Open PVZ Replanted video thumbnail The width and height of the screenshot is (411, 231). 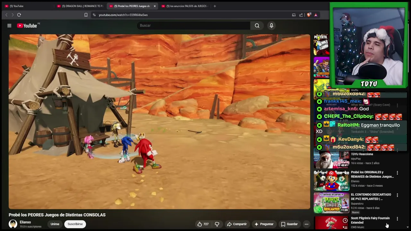[331, 203]
